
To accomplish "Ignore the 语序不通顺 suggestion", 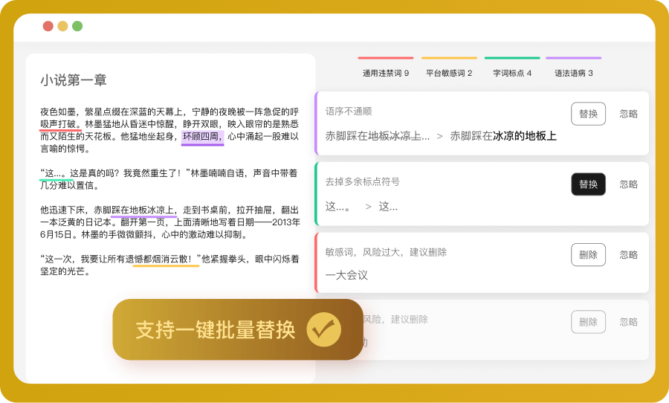I will [628, 114].
